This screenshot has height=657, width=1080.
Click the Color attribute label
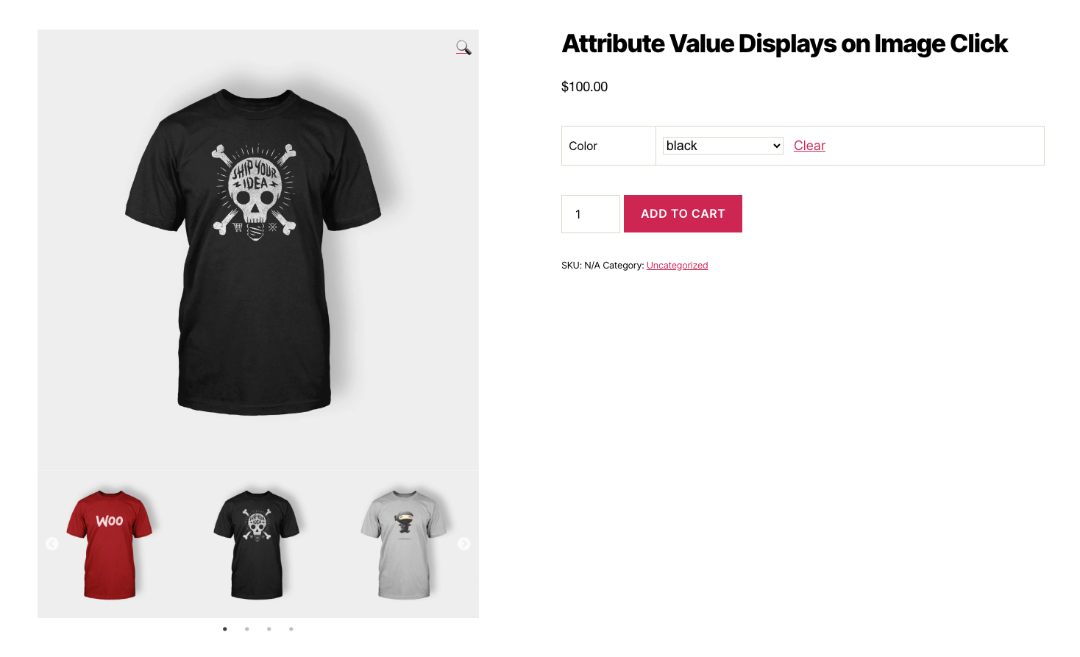tap(583, 146)
